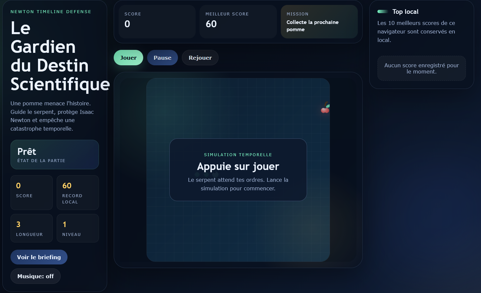Switch the Top local toggle
The height and width of the screenshot is (293, 481).
(x=382, y=11)
